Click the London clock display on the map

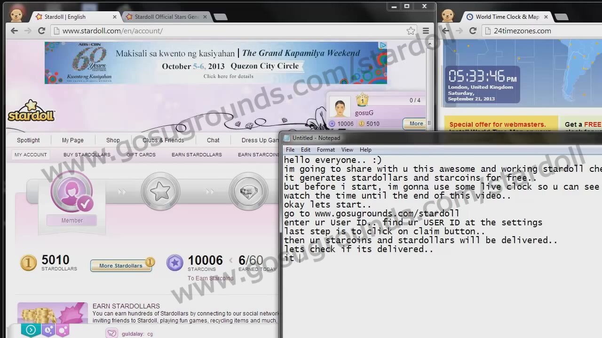483,84
